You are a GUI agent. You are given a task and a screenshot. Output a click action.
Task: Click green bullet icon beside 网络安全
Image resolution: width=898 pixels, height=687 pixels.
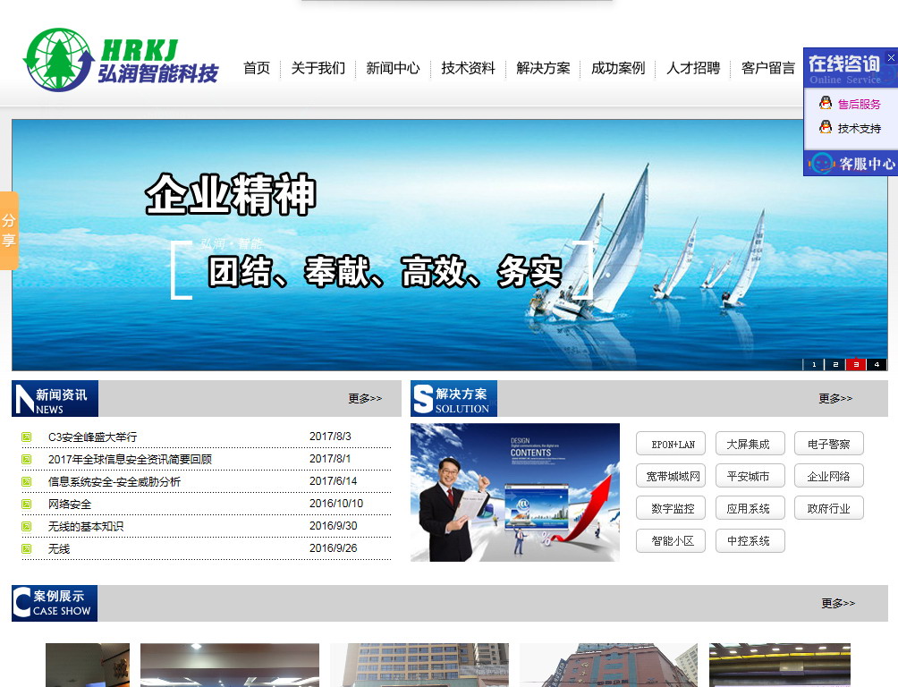pos(26,505)
